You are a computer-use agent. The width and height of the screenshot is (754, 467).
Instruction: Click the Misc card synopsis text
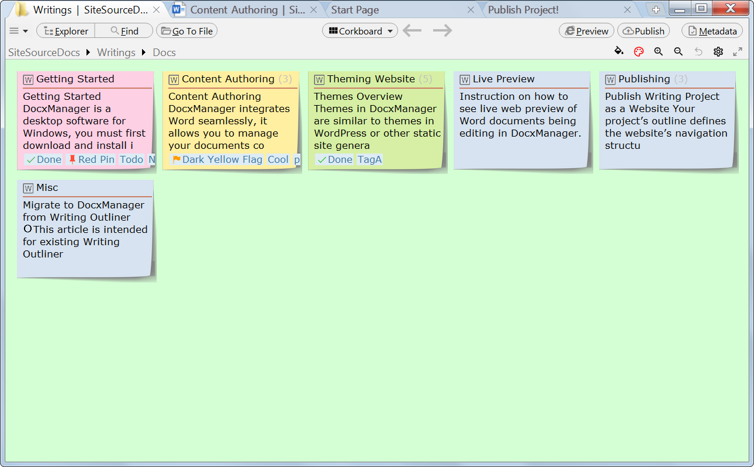(x=85, y=229)
